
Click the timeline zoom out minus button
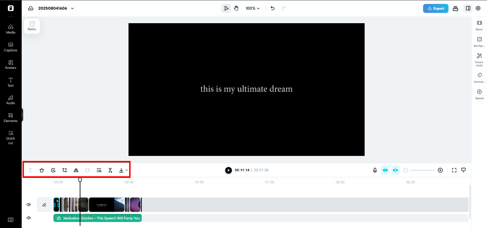click(406, 170)
